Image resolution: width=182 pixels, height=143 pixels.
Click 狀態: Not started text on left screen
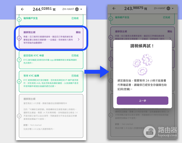tap(32, 125)
